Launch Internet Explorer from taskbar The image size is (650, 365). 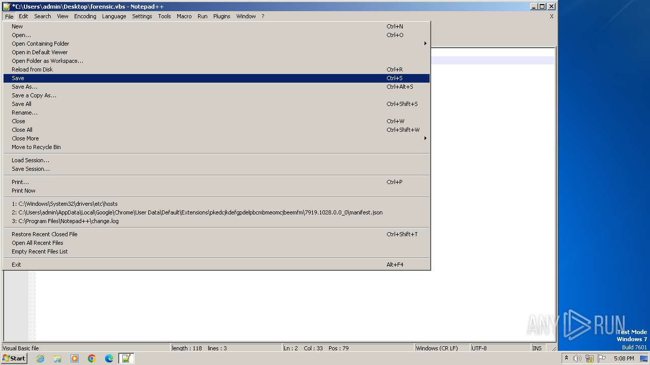(40, 358)
